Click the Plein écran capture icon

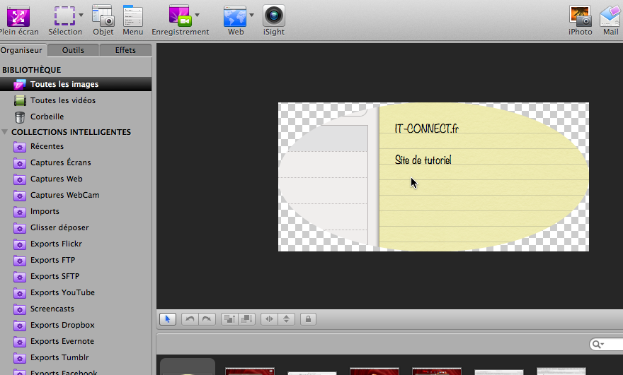(18, 16)
